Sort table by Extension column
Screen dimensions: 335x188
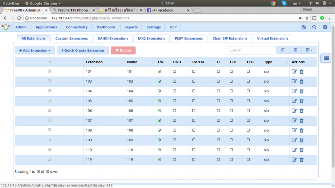(104, 62)
